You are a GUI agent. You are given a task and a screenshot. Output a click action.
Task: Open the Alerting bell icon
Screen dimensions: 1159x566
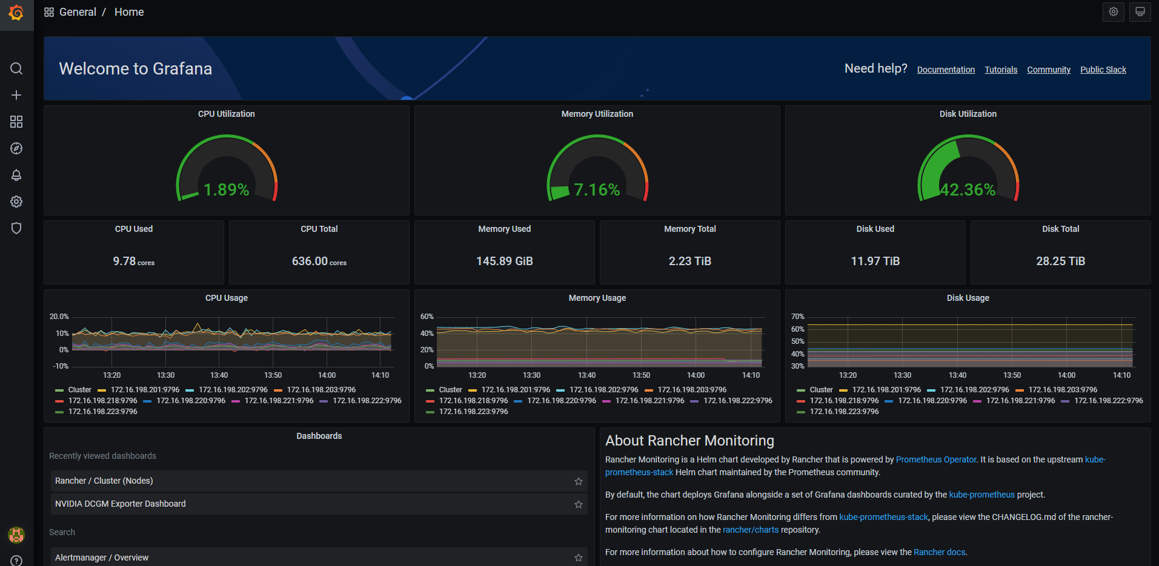tap(16, 175)
